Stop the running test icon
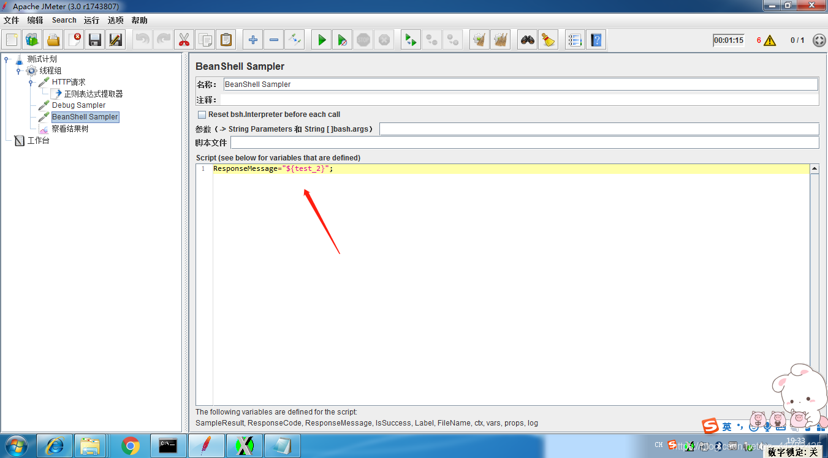828x458 pixels. pos(363,40)
